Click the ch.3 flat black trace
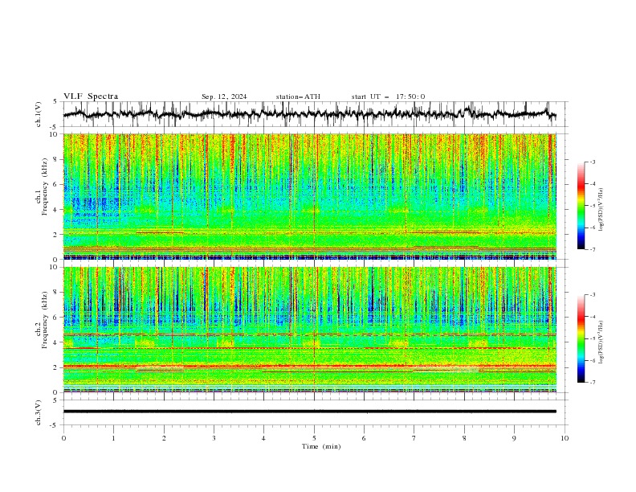The height and width of the screenshot is (492, 636). 310,412
